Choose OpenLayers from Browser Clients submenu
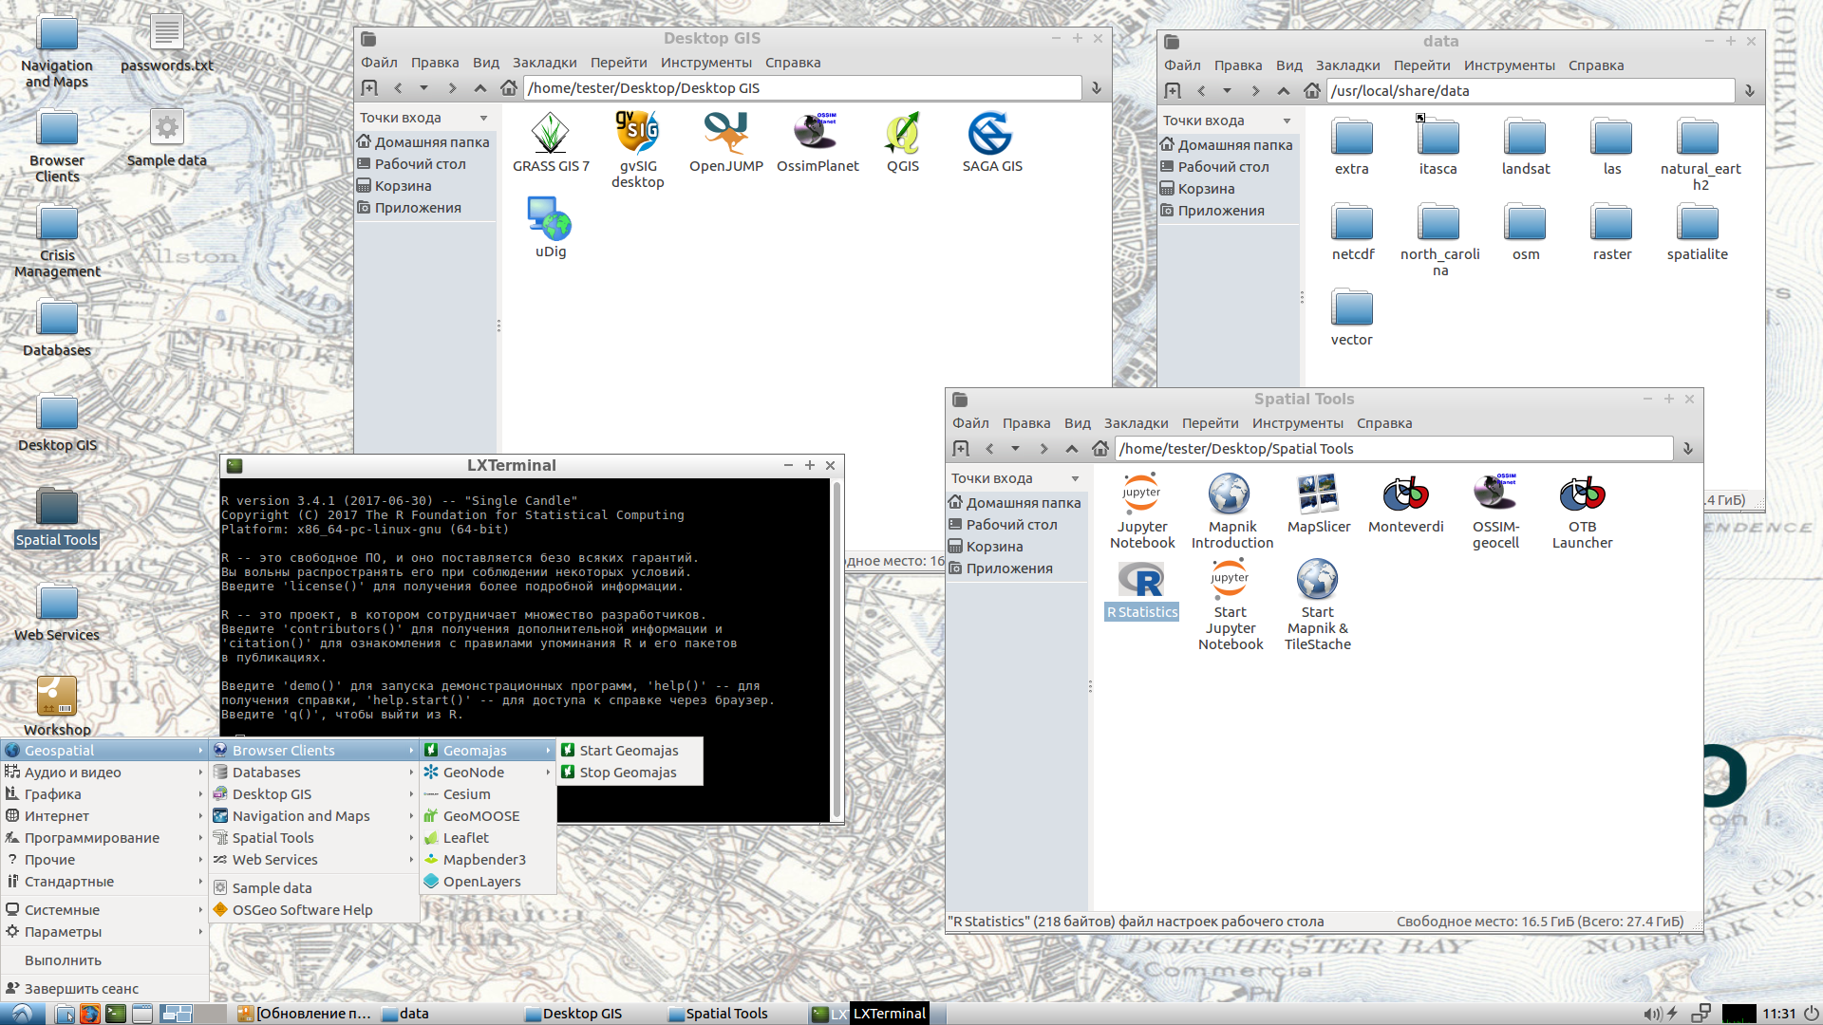The width and height of the screenshot is (1823, 1025). coord(488,882)
